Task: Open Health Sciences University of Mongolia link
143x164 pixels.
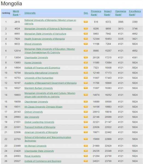Action: click(45, 39)
